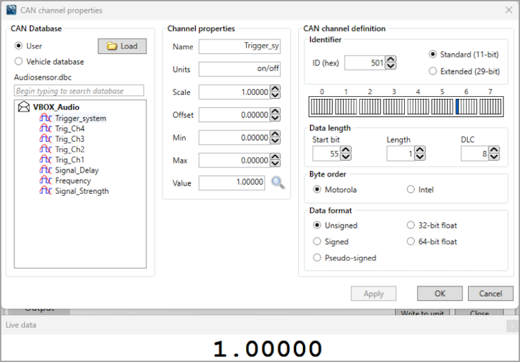Decrease the Length value
The height and width of the screenshot is (362, 520).
pyautogui.click(x=420, y=157)
